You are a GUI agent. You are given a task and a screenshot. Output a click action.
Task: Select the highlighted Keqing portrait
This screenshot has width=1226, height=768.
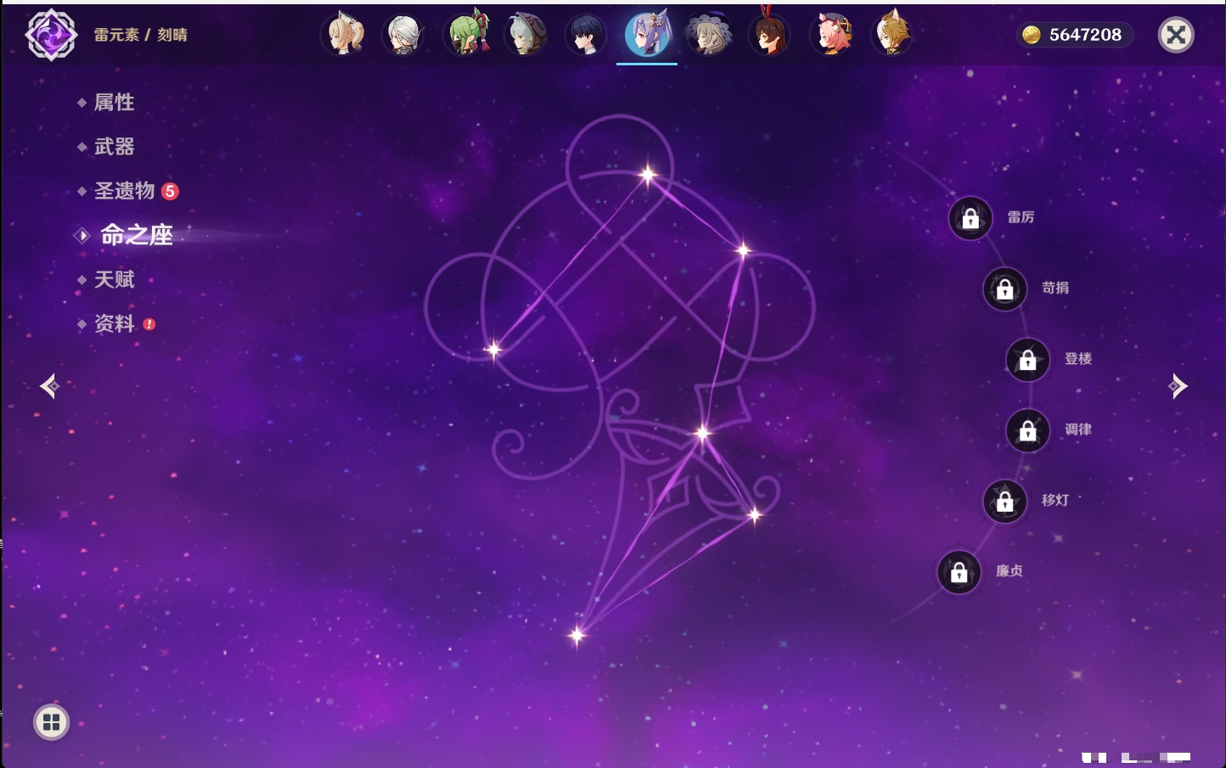pyautogui.click(x=647, y=35)
